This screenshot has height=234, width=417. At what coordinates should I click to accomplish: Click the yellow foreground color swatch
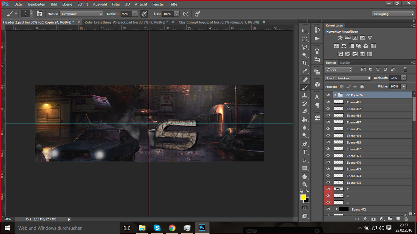click(x=303, y=197)
